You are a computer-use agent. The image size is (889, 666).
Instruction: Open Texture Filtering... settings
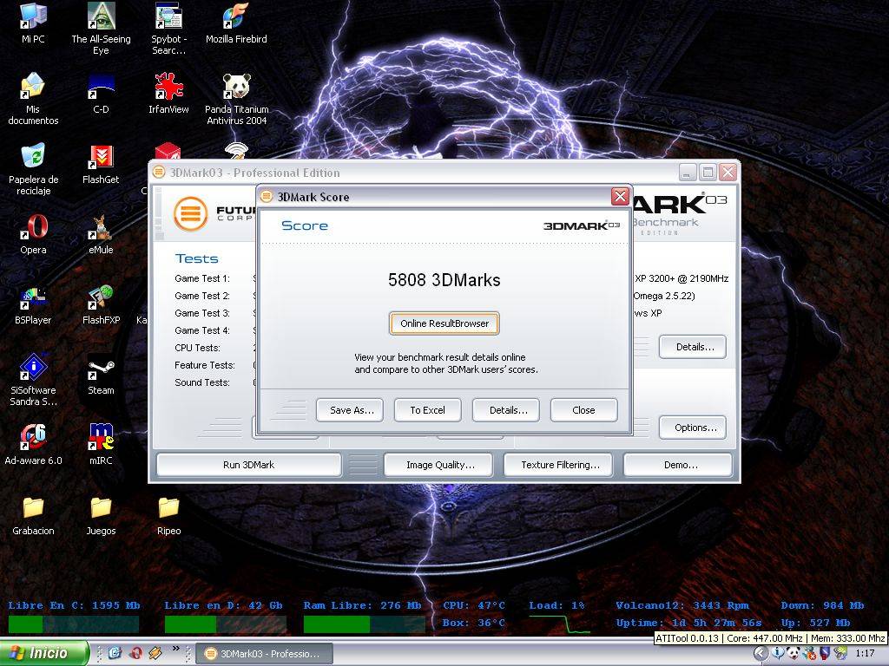[558, 465]
